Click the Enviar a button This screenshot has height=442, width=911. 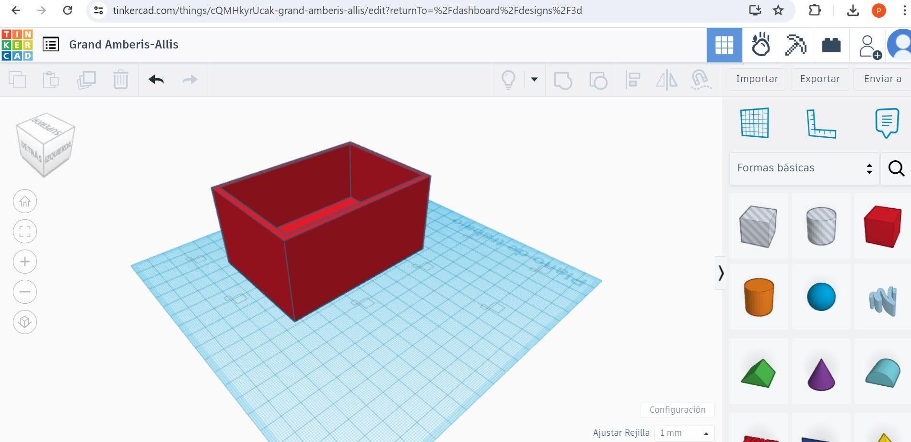[x=882, y=79]
